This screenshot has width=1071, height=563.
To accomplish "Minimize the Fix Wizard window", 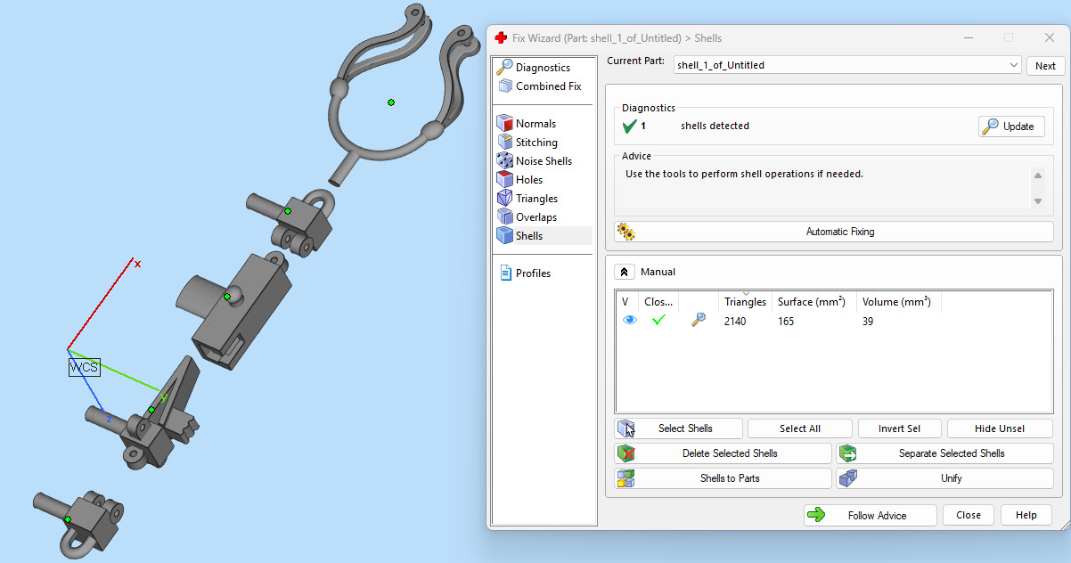I will (967, 37).
